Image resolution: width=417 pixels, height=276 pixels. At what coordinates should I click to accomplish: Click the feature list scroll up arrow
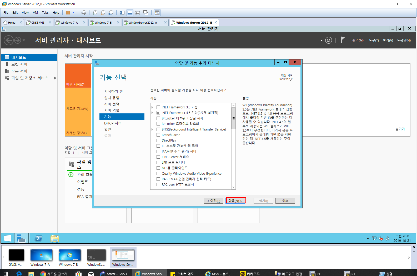(x=233, y=106)
